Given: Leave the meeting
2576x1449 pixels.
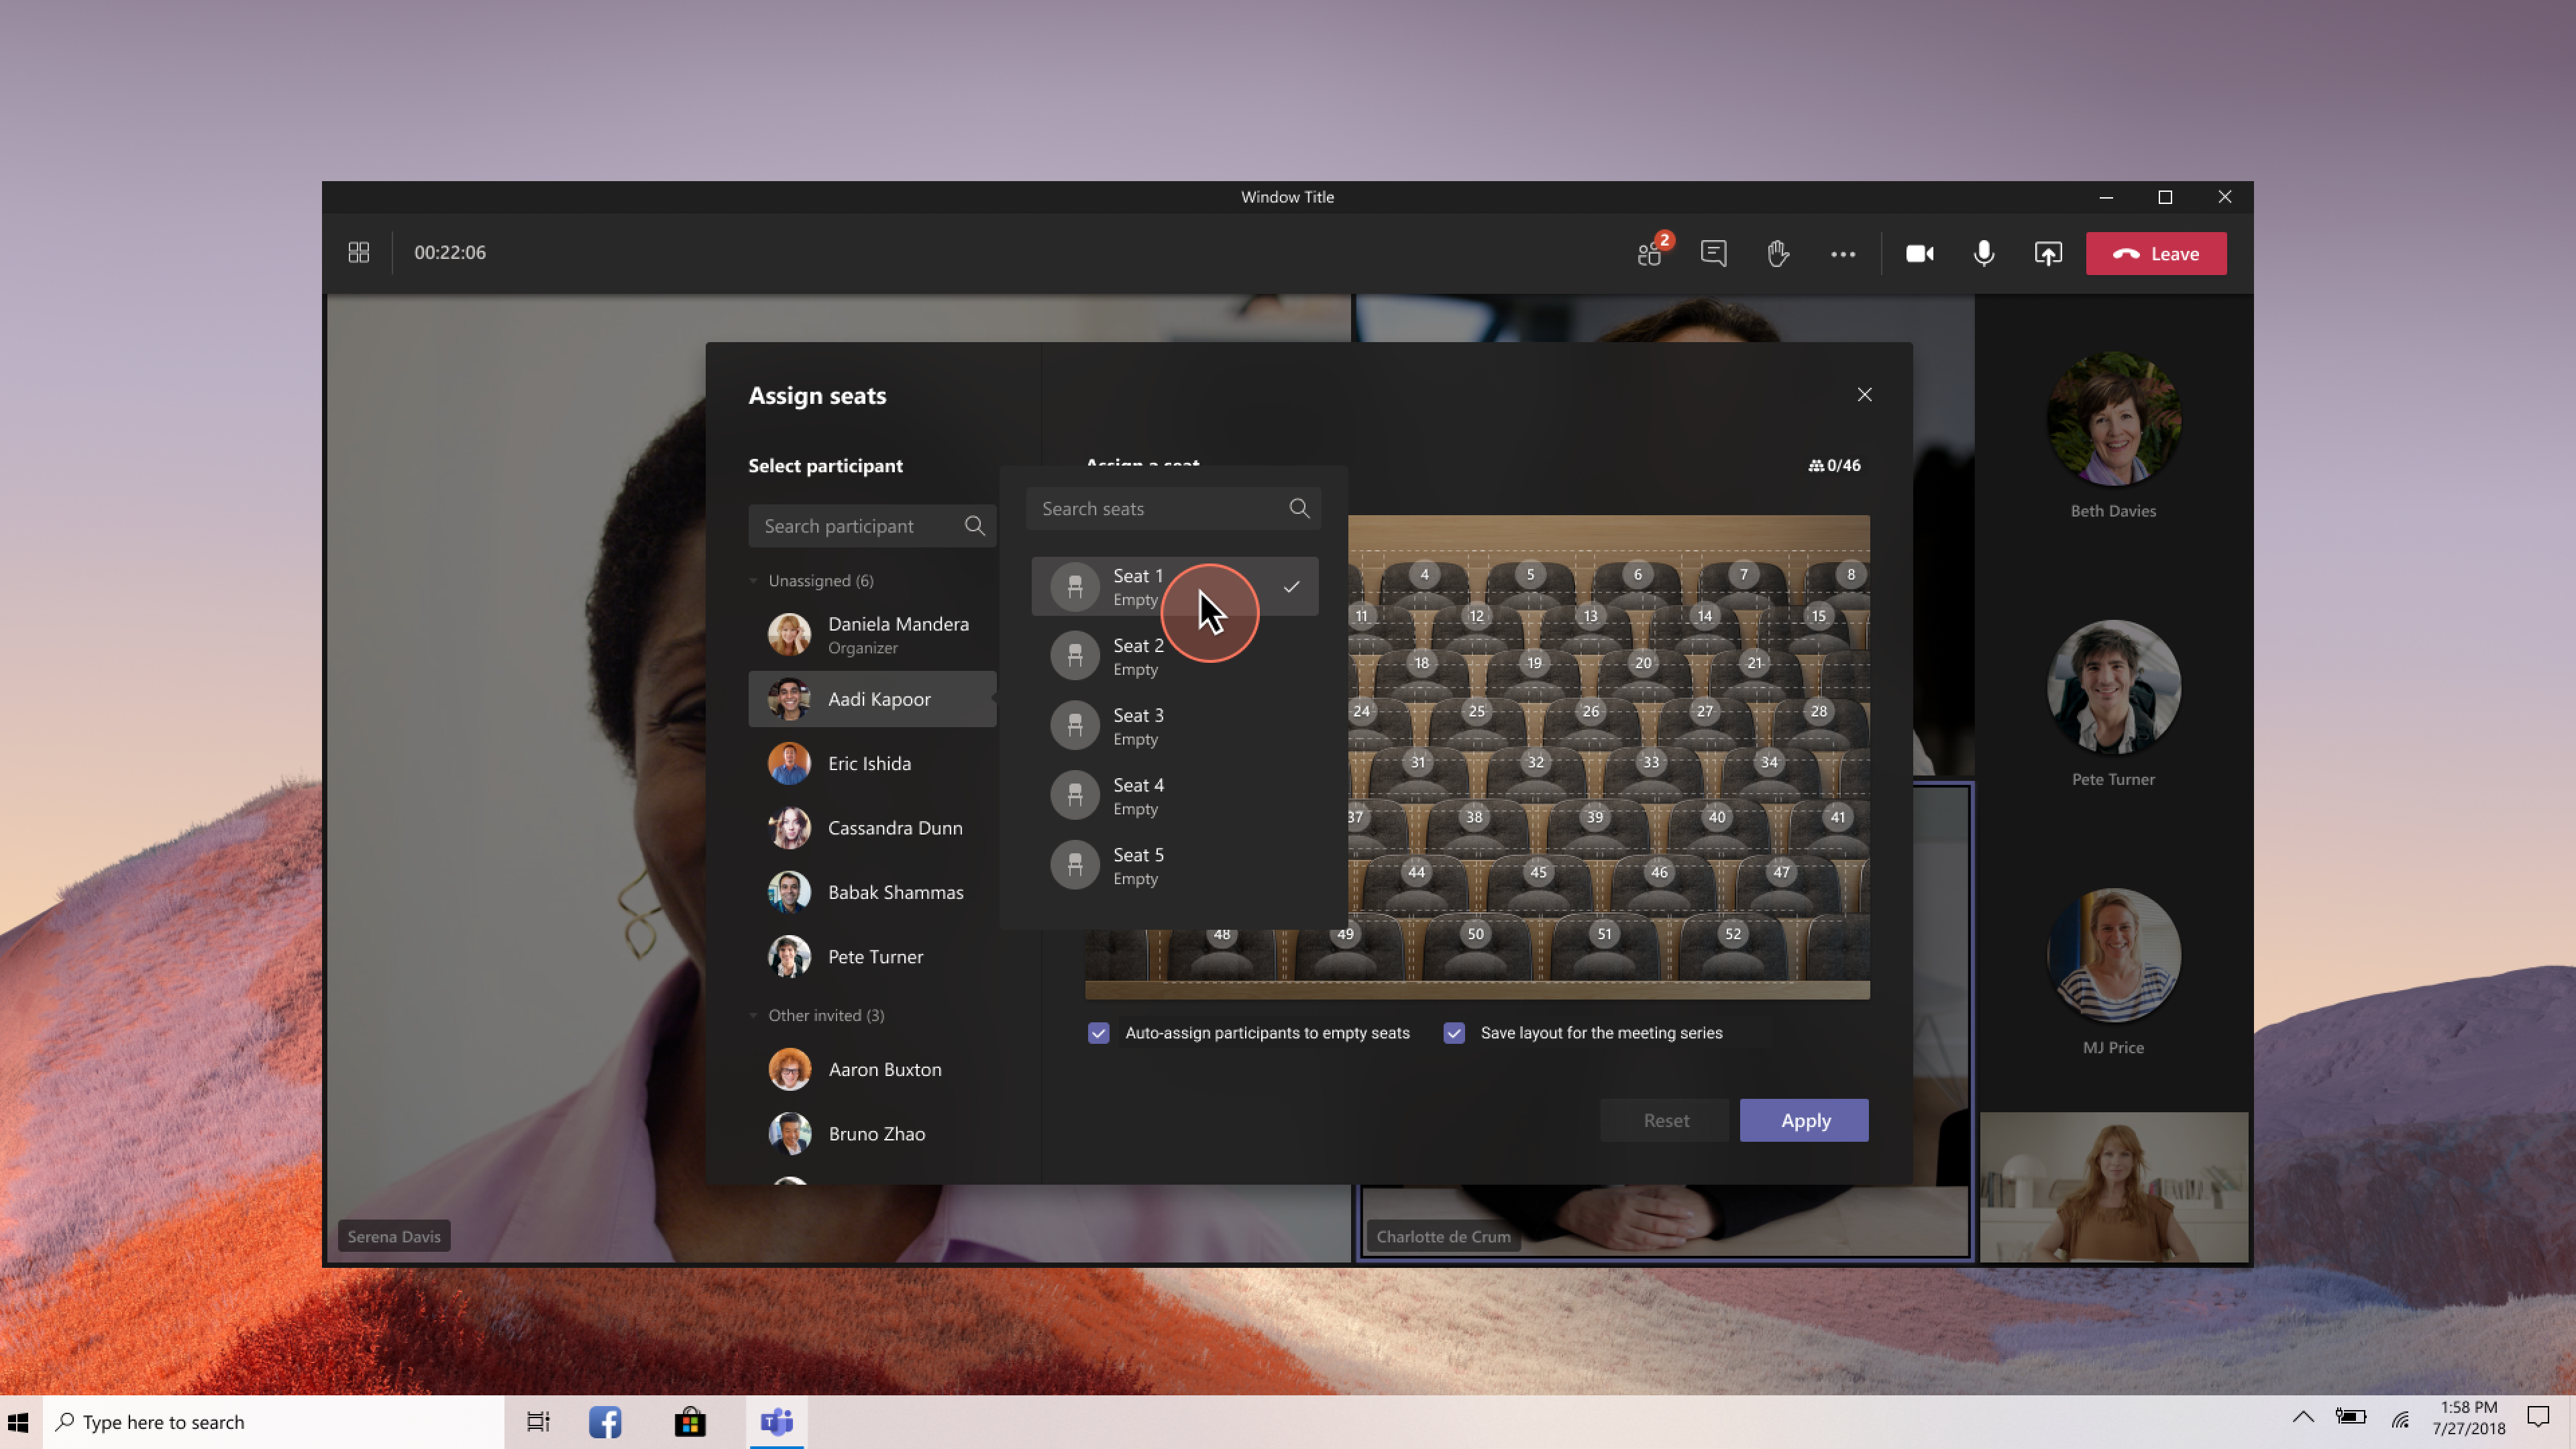Looking at the screenshot, I should point(2156,253).
